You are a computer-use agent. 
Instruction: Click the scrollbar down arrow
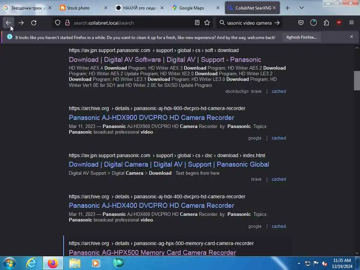[357, 253]
